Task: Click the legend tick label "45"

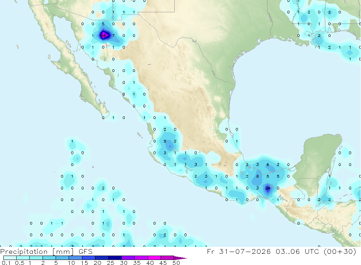Action: pyautogui.click(x=163, y=263)
